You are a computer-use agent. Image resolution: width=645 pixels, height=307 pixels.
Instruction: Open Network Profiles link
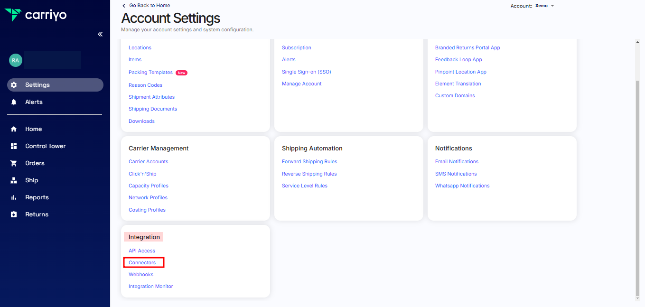coord(148,198)
